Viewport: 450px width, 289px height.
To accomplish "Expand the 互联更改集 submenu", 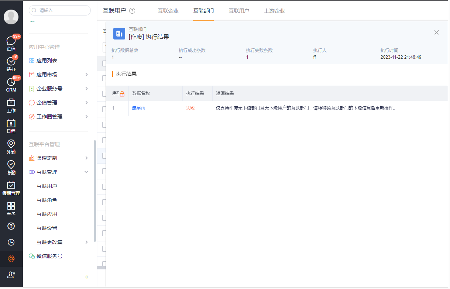I will [87, 242].
